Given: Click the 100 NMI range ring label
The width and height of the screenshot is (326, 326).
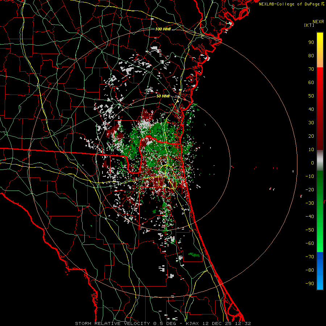Looking at the screenshot, I should [163, 29].
